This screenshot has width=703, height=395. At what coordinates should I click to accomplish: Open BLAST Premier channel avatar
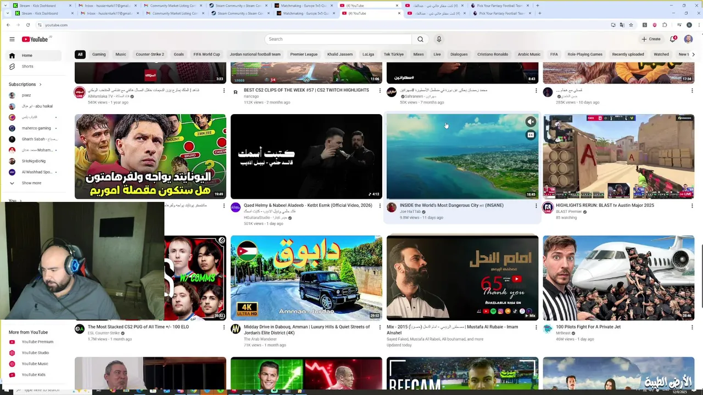pos(548,207)
